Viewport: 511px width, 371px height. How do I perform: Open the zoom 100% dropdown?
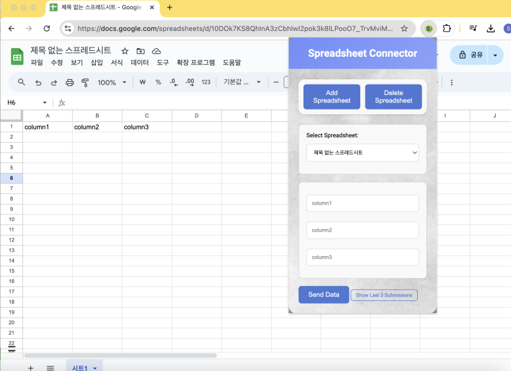pos(112,83)
